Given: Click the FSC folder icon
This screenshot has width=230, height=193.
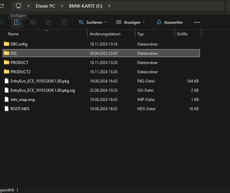Looking at the screenshot, I should [x=7, y=53].
